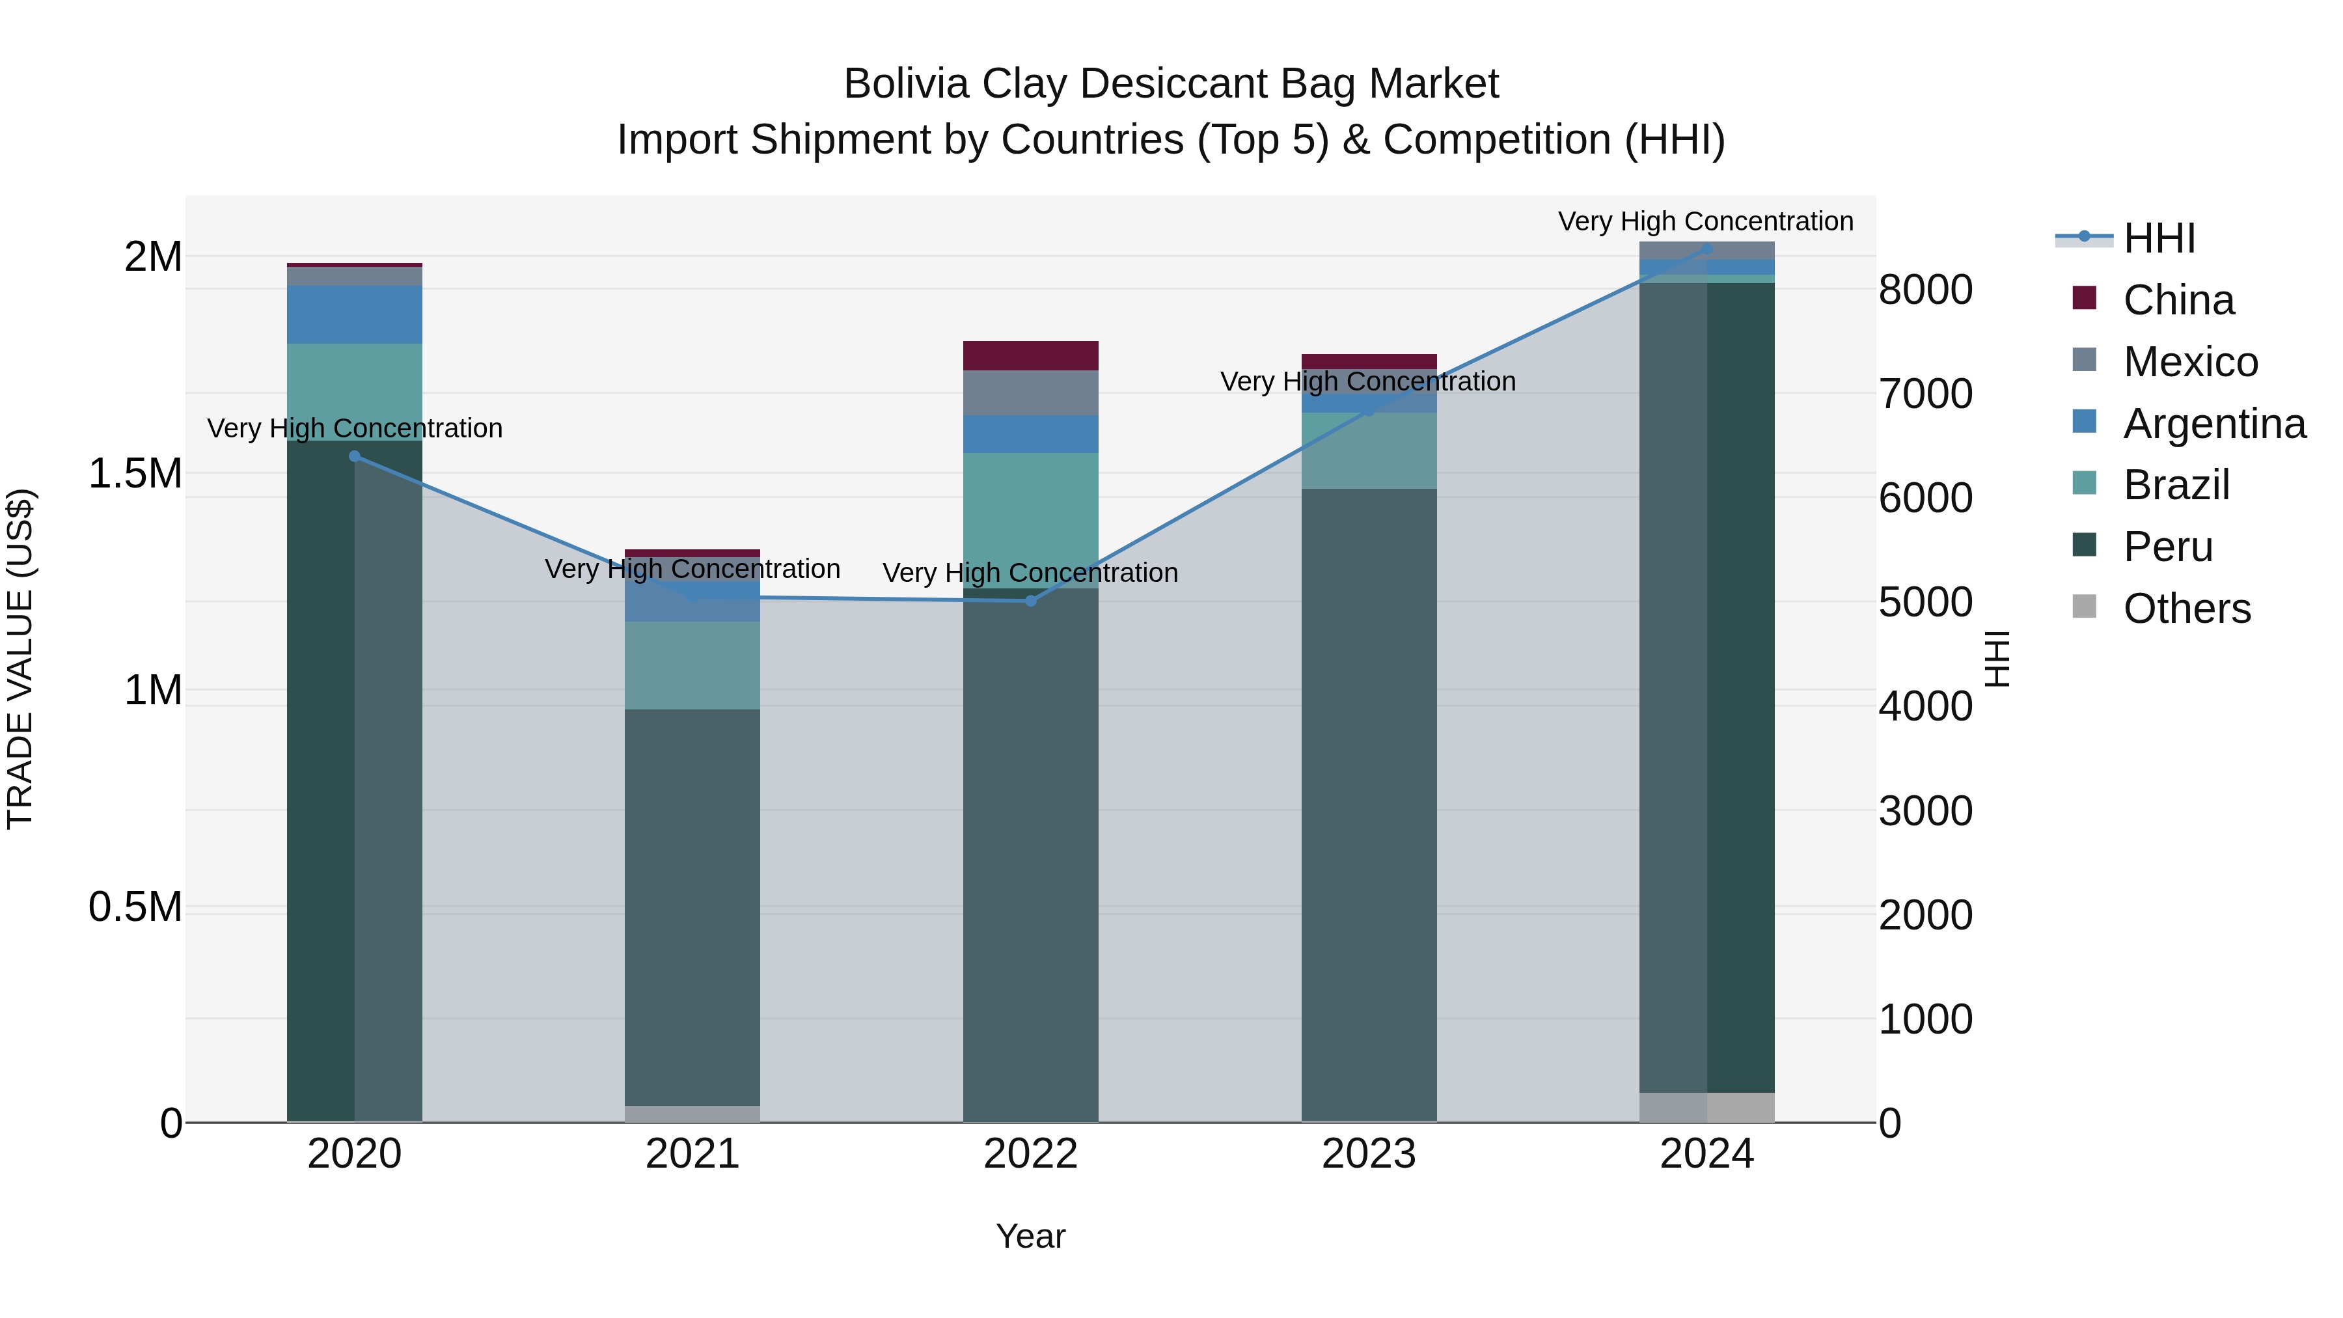2343x1318 pixels.
Task: Click the China segment of the 2022 bar
Action: click(x=1030, y=355)
